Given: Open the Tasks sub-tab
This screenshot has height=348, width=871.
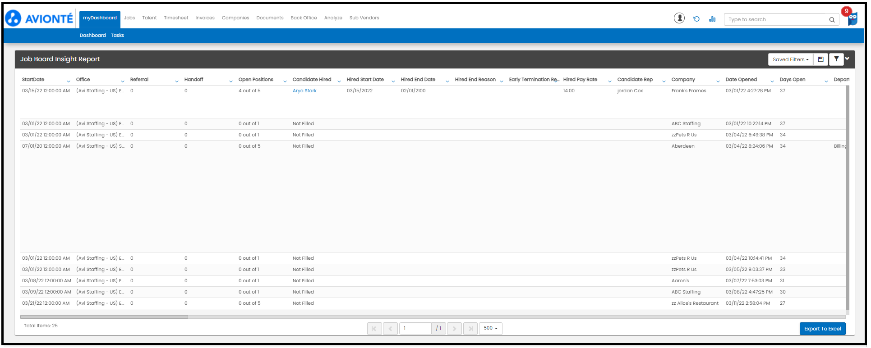Looking at the screenshot, I should coord(117,35).
